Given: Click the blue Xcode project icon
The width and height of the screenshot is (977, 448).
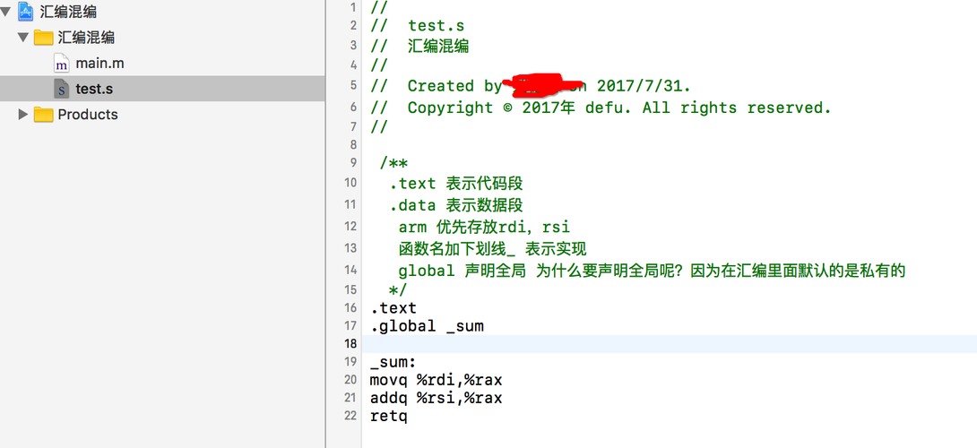Looking at the screenshot, I should tap(26, 11).
